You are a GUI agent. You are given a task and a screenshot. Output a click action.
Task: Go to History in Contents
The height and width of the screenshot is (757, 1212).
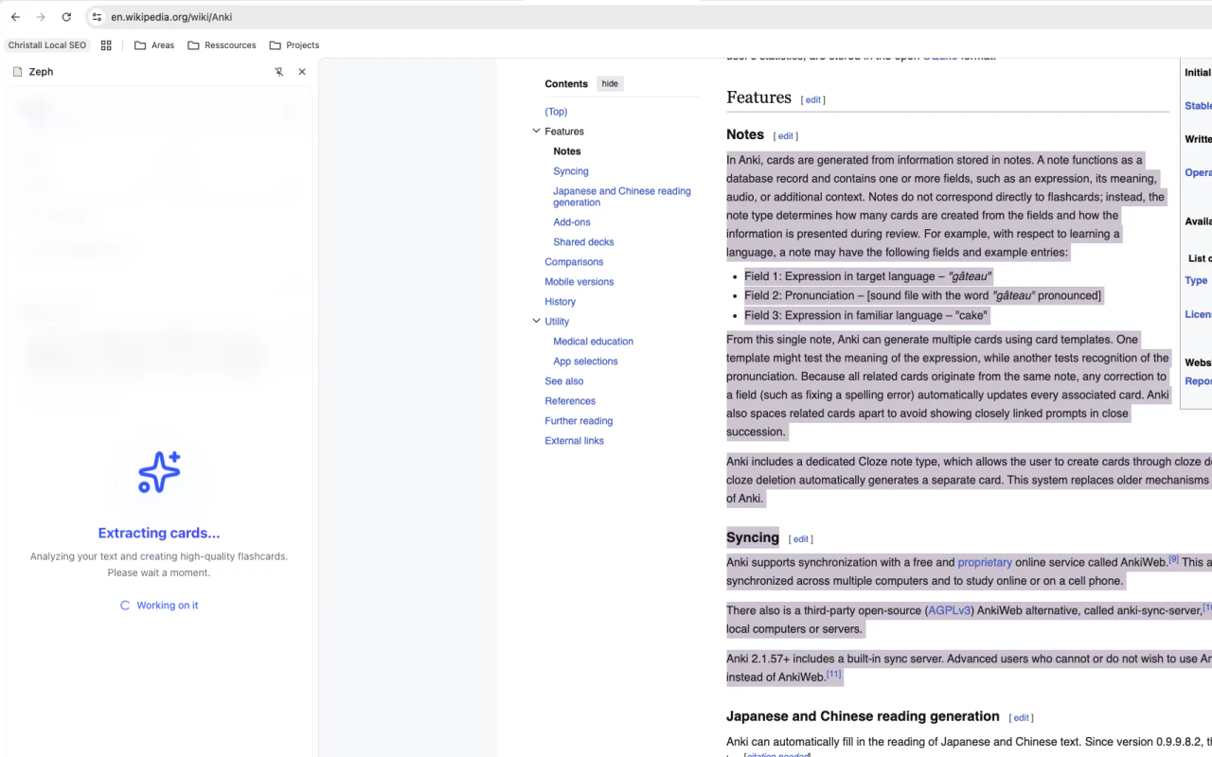point(561,302)
